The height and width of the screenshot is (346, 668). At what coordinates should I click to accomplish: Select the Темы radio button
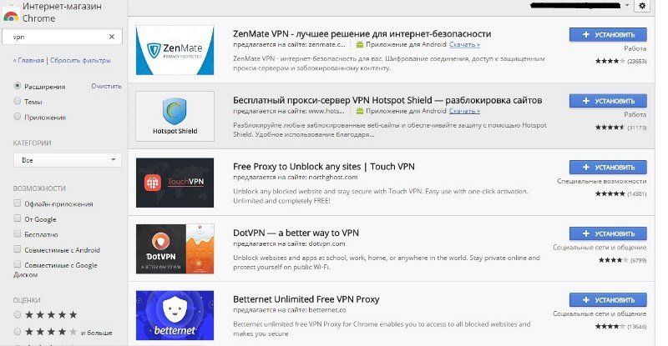coord(17,101)
